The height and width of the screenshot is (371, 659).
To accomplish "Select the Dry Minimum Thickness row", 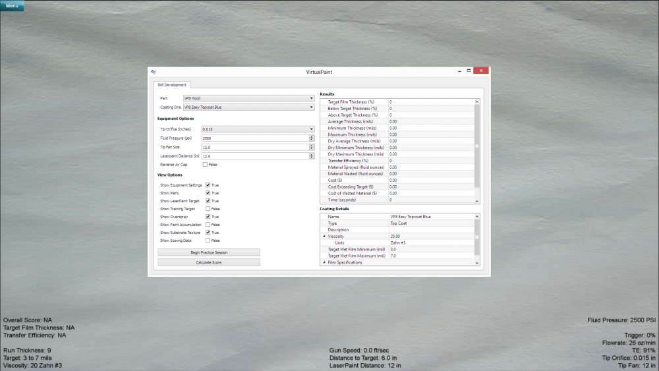I will click(397, 148).
